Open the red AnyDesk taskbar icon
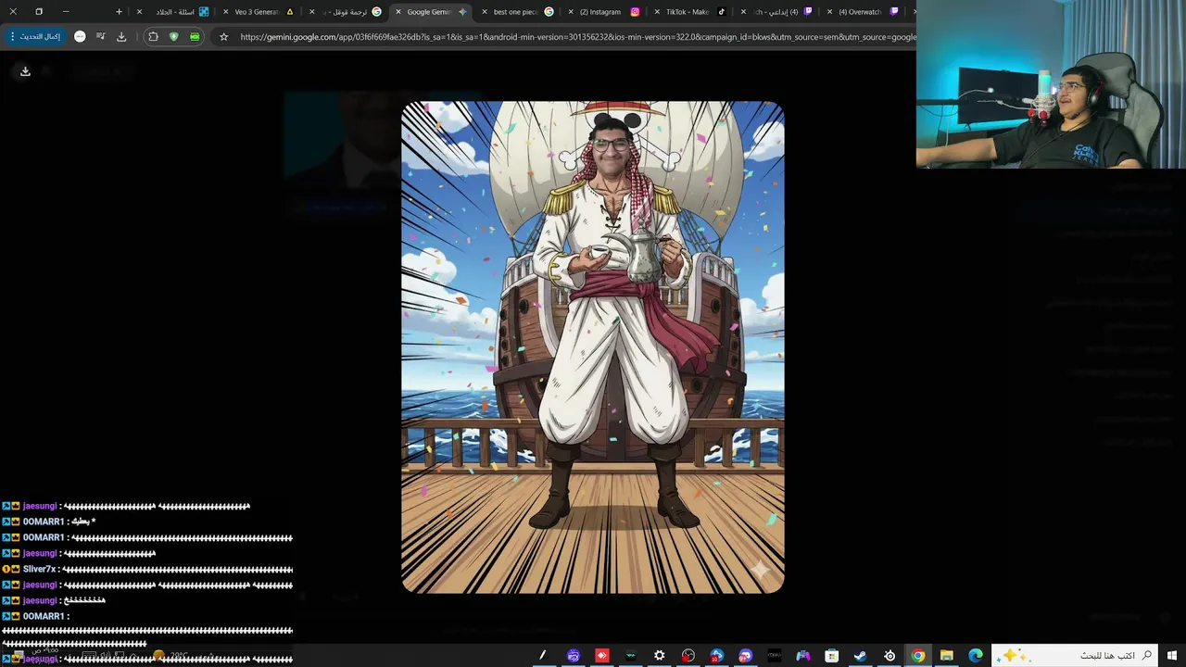1186x667 pixels. pos(602,656)
